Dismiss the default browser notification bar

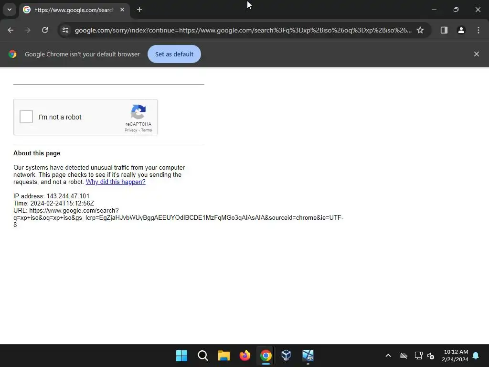coord(477,54)
